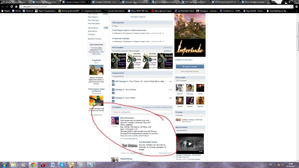Open Мои Настройки in sidebar
This screenshot has width=299, height=168.
point(94,23)
